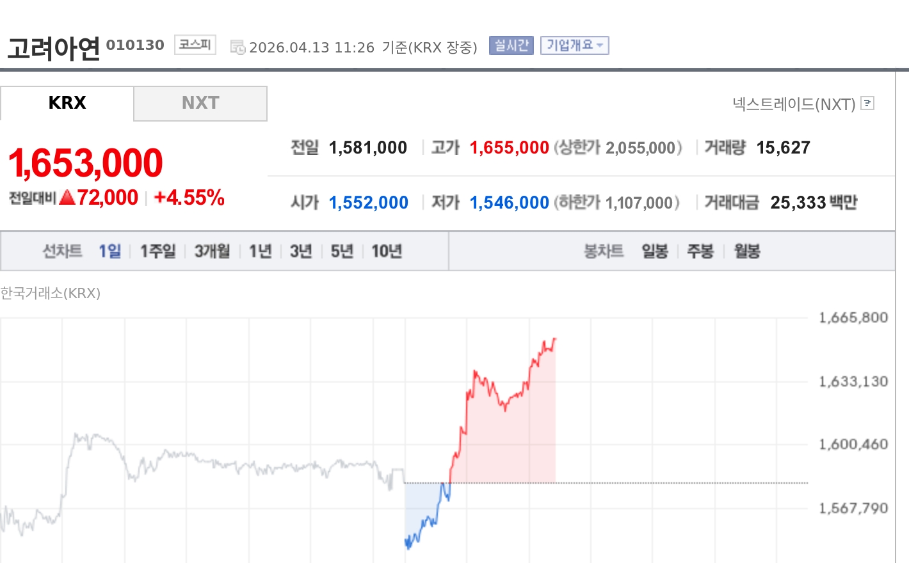The width and height of the screenshot is (909, 563).
Task: Click the Nextrade (NXT) help icon
Action: tap(867, 103)
